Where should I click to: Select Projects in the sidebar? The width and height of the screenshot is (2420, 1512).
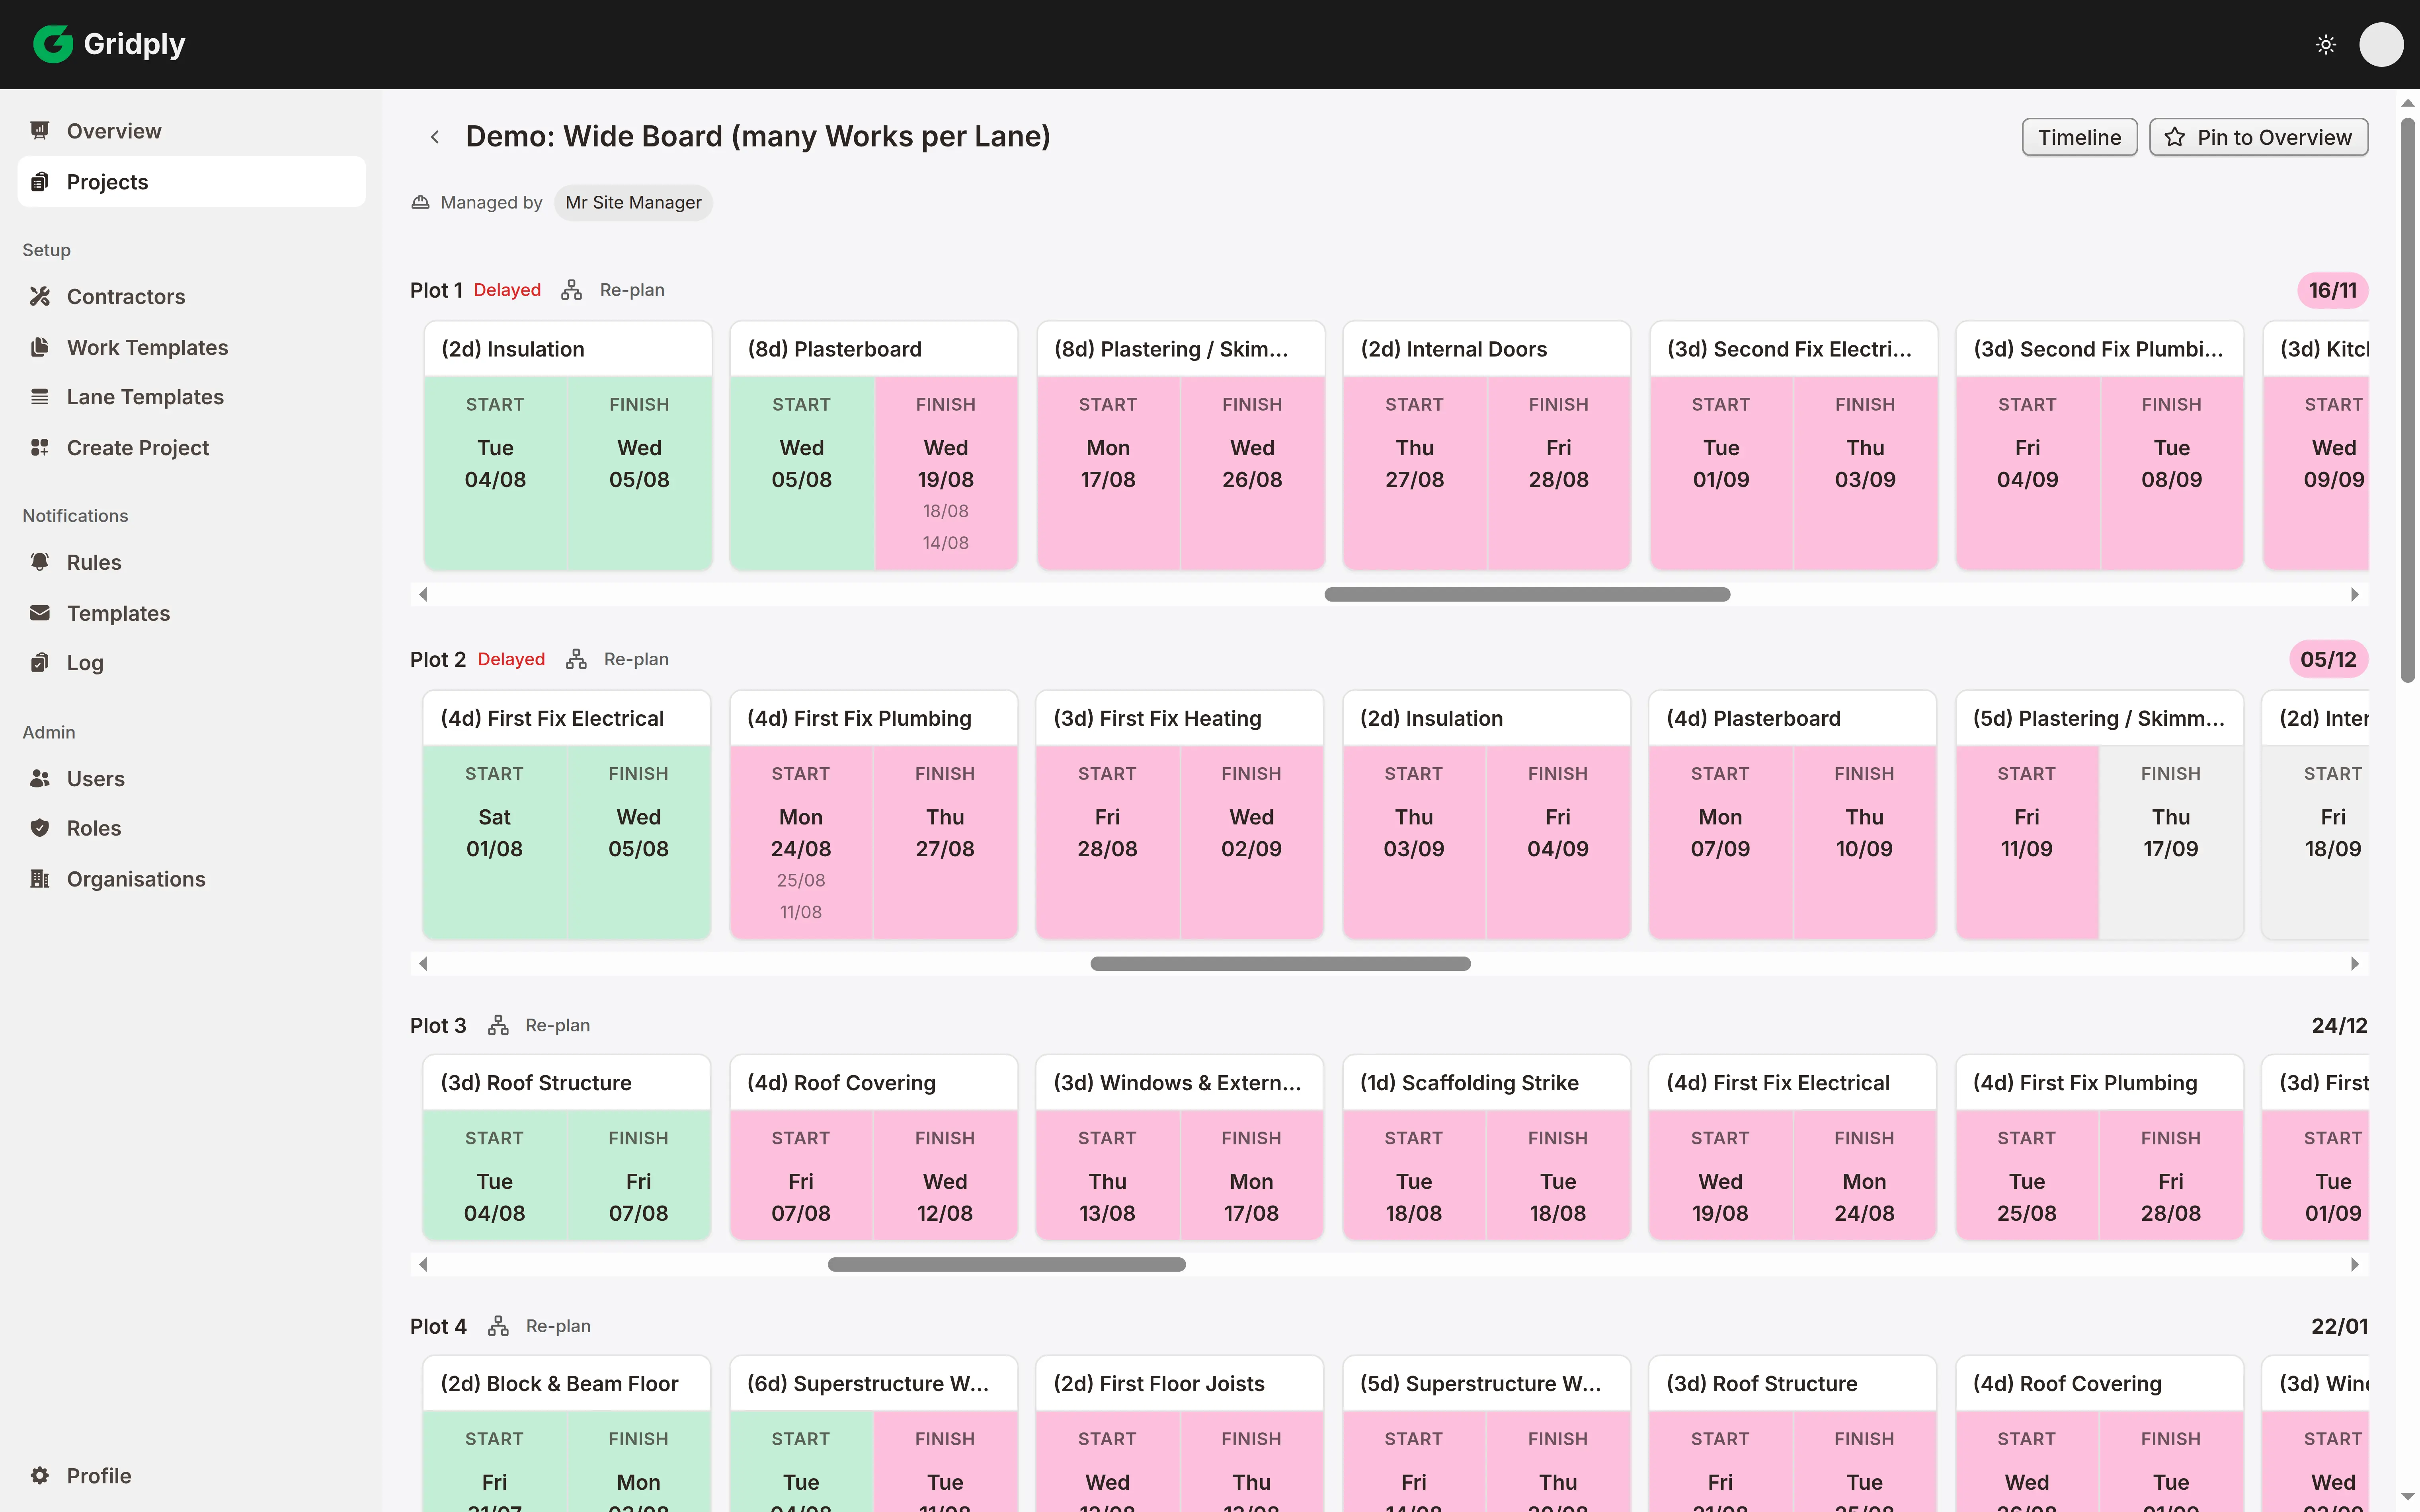coord(191,182)
